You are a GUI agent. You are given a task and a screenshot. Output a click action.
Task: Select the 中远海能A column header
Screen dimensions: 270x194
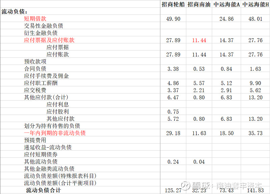coord(226,4)
